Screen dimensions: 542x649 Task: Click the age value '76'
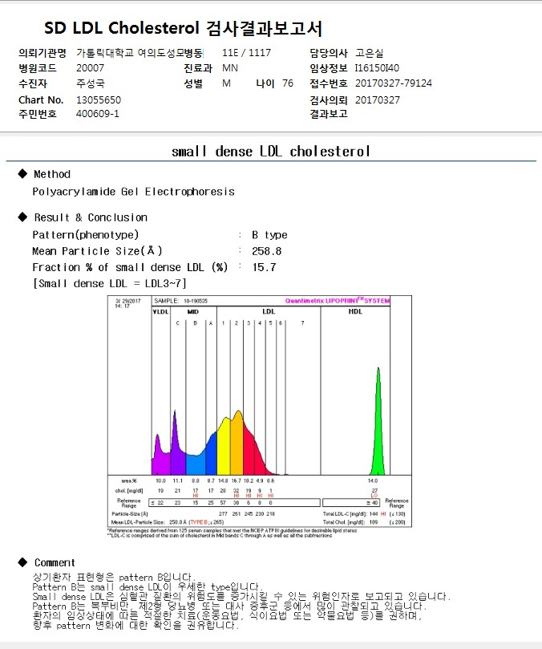[288, 83]
